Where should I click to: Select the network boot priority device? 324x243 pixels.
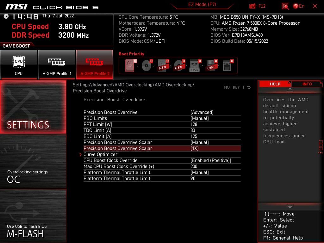coord(228,65)
